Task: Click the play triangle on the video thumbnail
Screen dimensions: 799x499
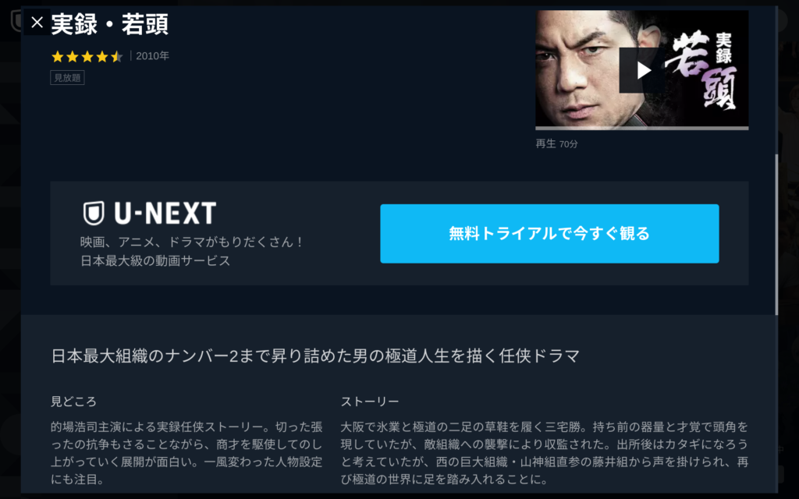Action: 641,70
